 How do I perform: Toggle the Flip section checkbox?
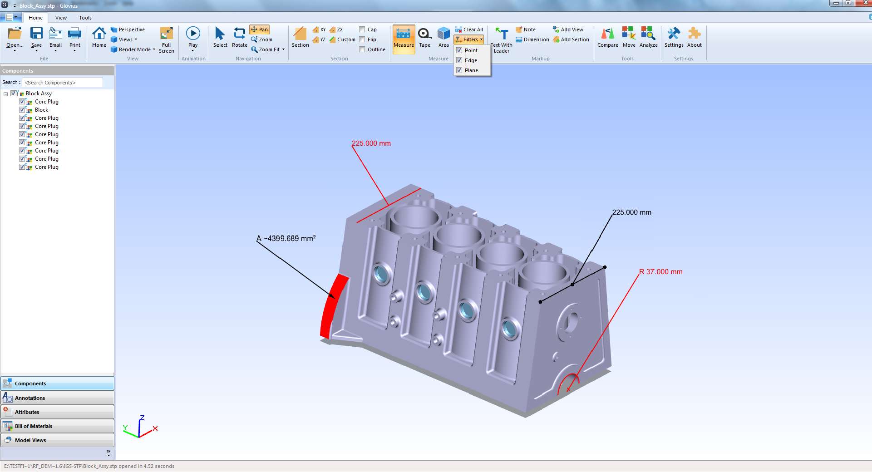(x=362, y=39)
